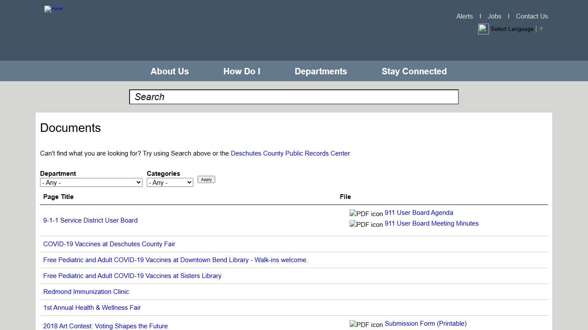Click the Home logo image
The width and height of the screenshot is (588, 330).
coord(53,9)
